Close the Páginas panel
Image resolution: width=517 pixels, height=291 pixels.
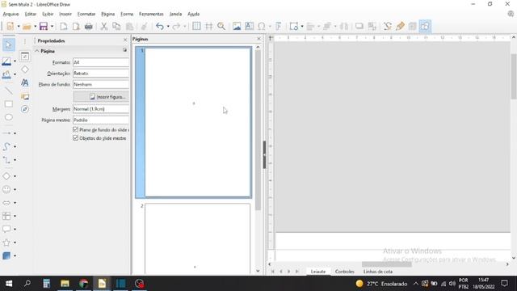tap(258, 39)
